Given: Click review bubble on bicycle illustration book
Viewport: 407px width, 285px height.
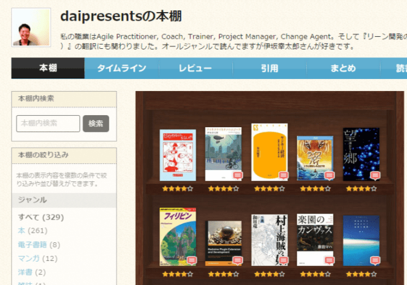Looking at the screenshot, I should pyautogui.click(x=237, y=175).
